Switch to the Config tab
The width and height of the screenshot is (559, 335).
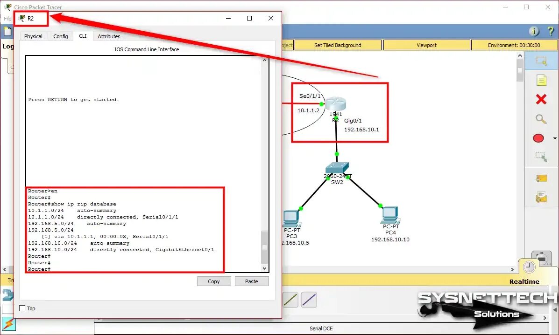[61, 36]
